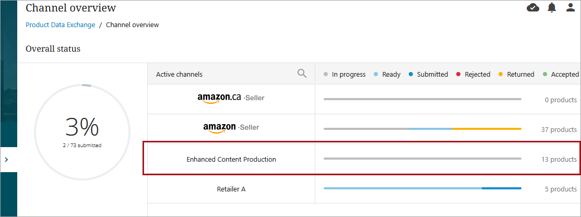Click the Rejected legend red dot
This screenshot has height=217, width=581.
point(459,75)
